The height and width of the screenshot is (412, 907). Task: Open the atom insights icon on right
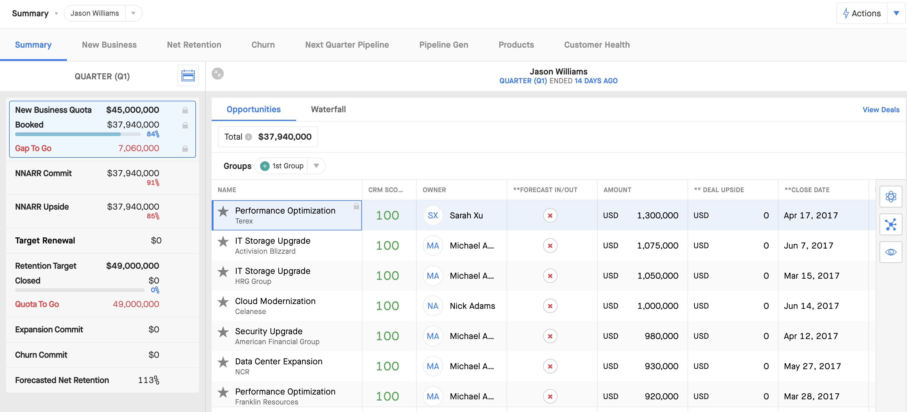coord(890,196)
